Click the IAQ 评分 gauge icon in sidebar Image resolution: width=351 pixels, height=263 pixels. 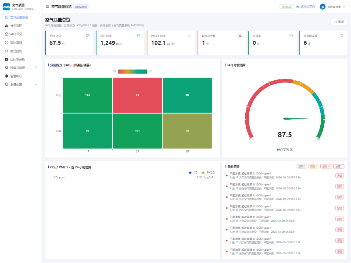pyautogui.click(x=7, y=34)
